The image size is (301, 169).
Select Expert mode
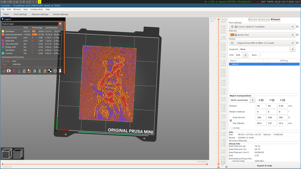(x=276, y=19)
